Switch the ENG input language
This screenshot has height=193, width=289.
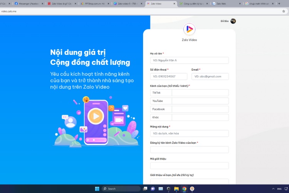[x=279, y=189]
